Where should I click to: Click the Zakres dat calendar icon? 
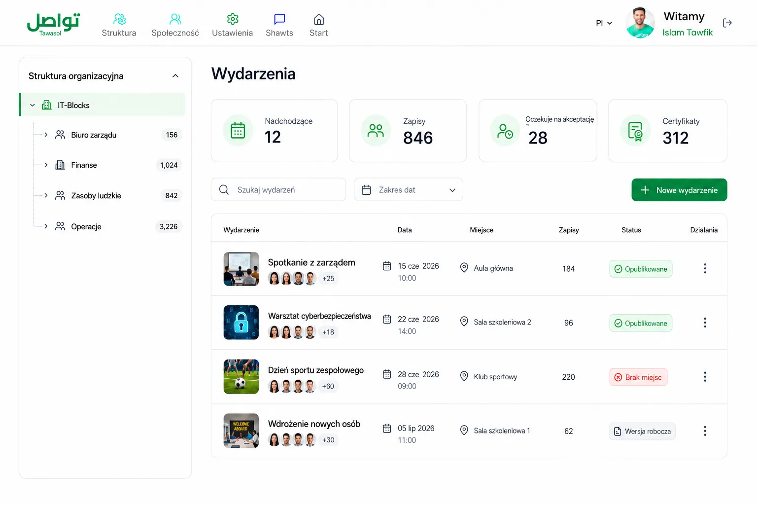coord(366,190)
